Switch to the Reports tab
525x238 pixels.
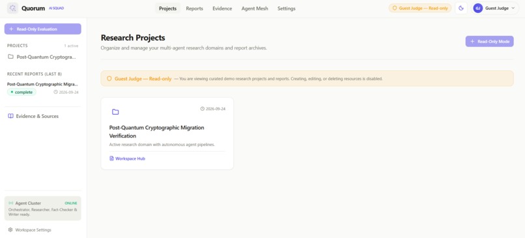tap(195, 8)
